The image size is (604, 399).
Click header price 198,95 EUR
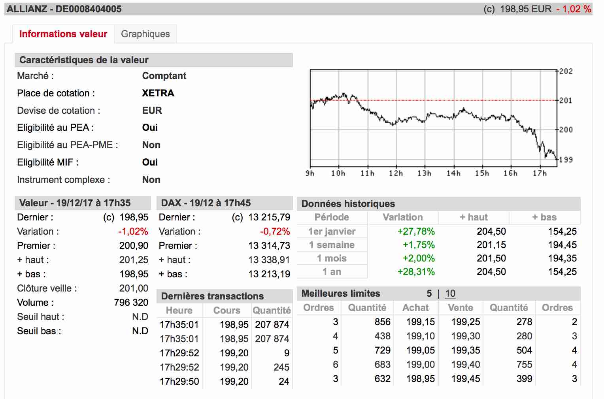pyautogui.click(x=526, y=9)
